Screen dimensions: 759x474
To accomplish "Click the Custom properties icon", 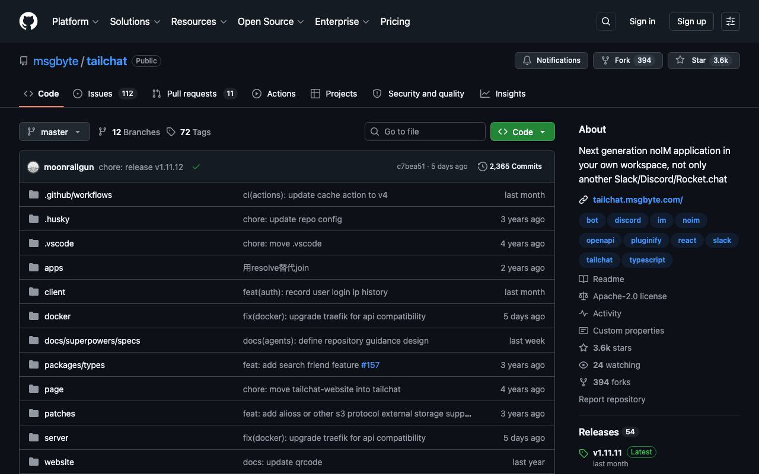I will [x=583, y=331].
